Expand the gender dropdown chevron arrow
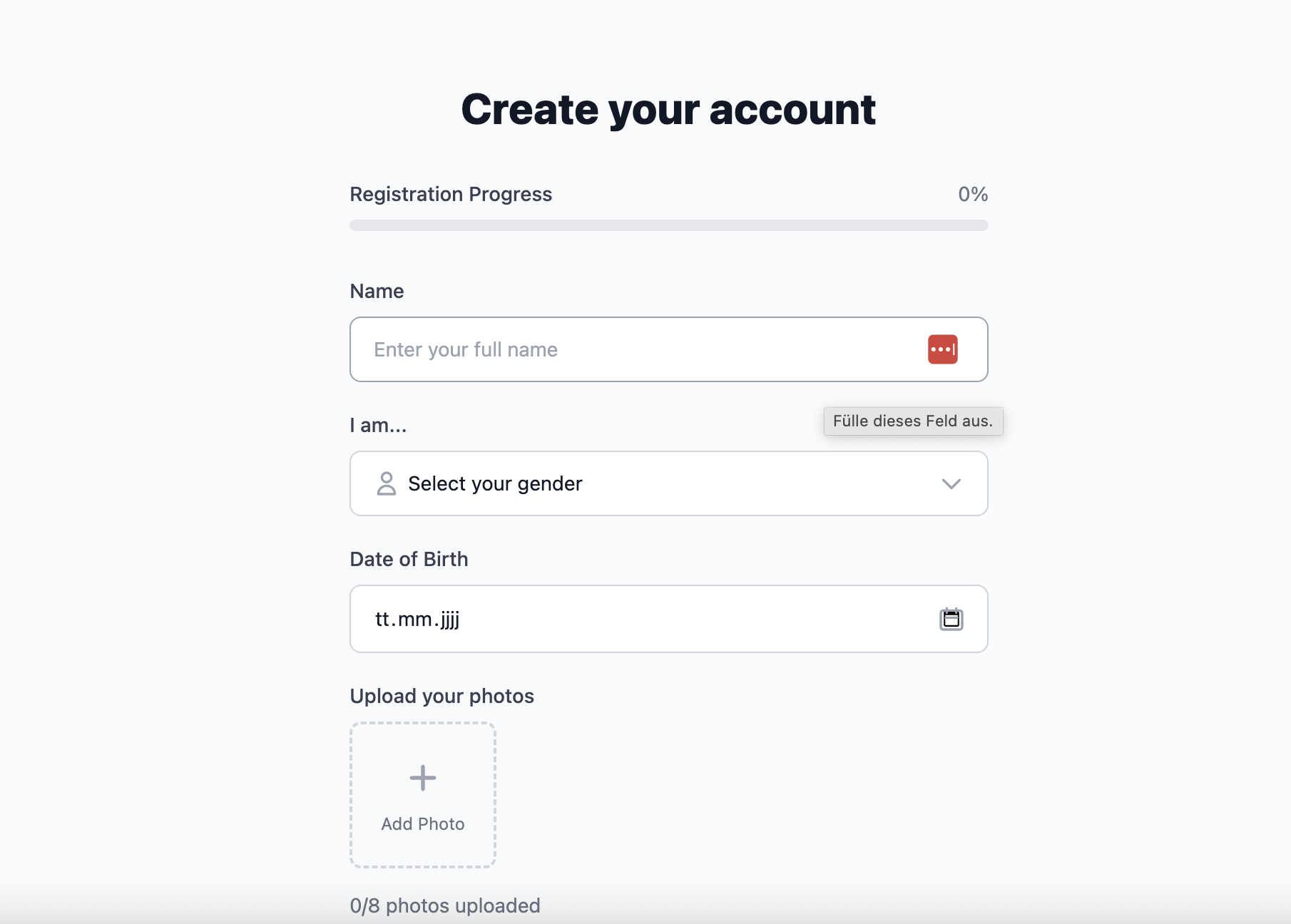Screen dimensions: 1291x924 point(951,483)
